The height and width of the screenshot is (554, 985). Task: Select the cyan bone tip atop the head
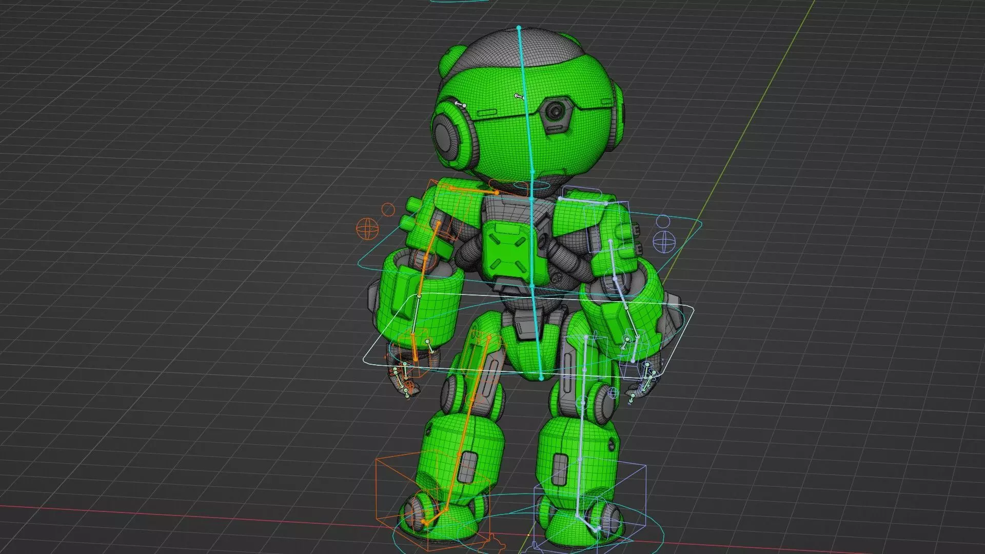tap(518, 27)
